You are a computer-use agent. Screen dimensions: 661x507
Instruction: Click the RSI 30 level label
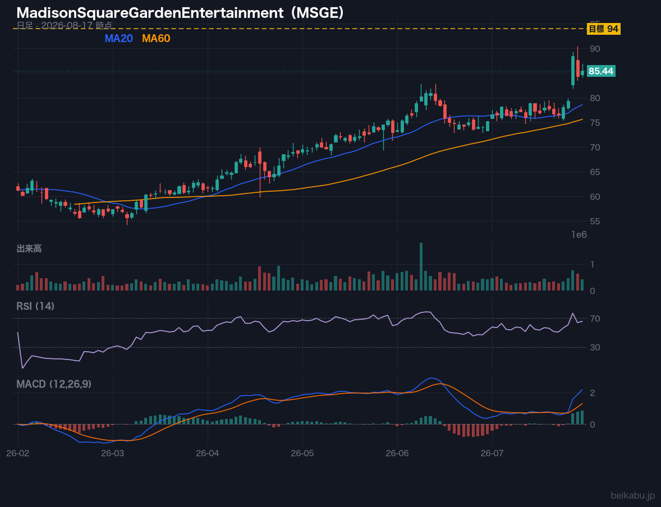pos(595,347)
